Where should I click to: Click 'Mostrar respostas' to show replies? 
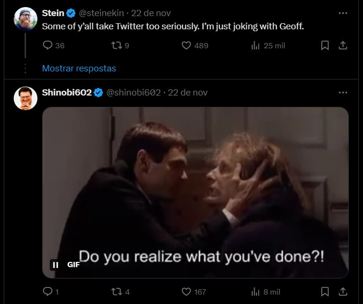click(x=79, y=68)
